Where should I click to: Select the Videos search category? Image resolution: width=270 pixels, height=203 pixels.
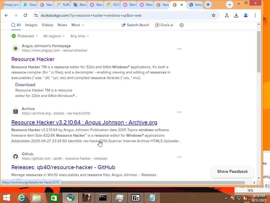click(x=47, y=25)
